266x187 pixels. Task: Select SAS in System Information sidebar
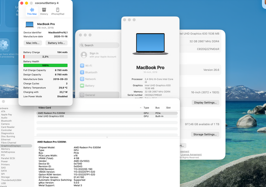pos(3,168)
